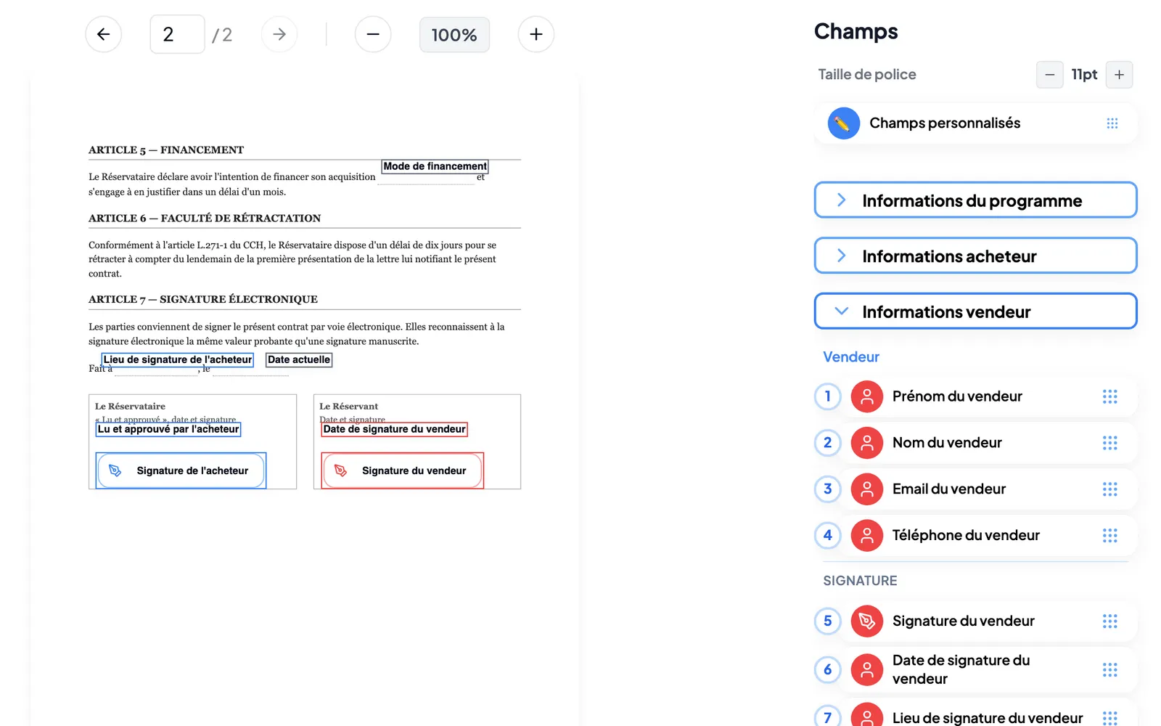Viewport: 1161px width, 726px height.
Task: Collapse Informations vendeur section
Action: coord(975,311)
